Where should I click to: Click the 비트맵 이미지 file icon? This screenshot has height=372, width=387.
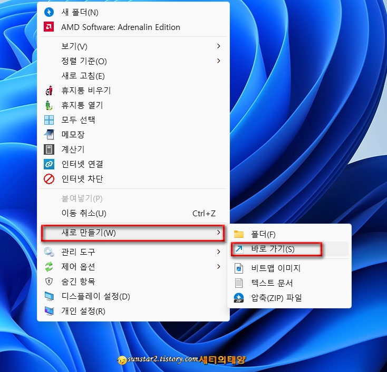pos(239,268)
